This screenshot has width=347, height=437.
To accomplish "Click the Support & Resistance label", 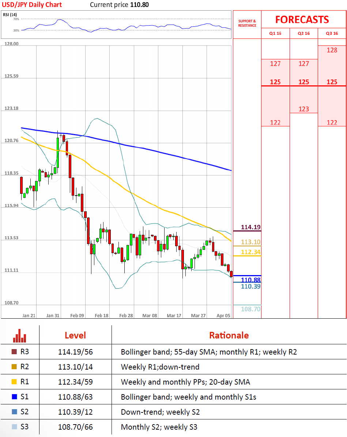I will click(x=247, y=23).
